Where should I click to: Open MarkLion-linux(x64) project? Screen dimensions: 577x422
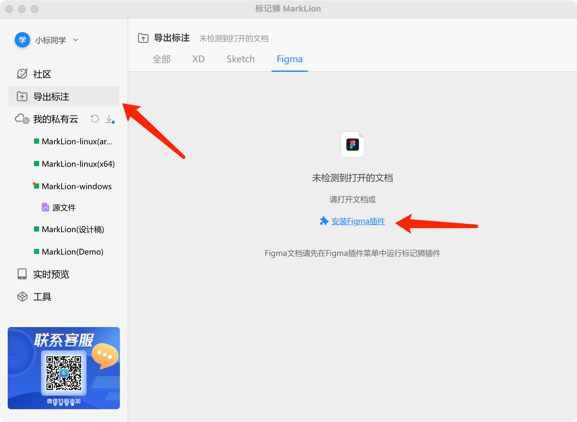78,164
